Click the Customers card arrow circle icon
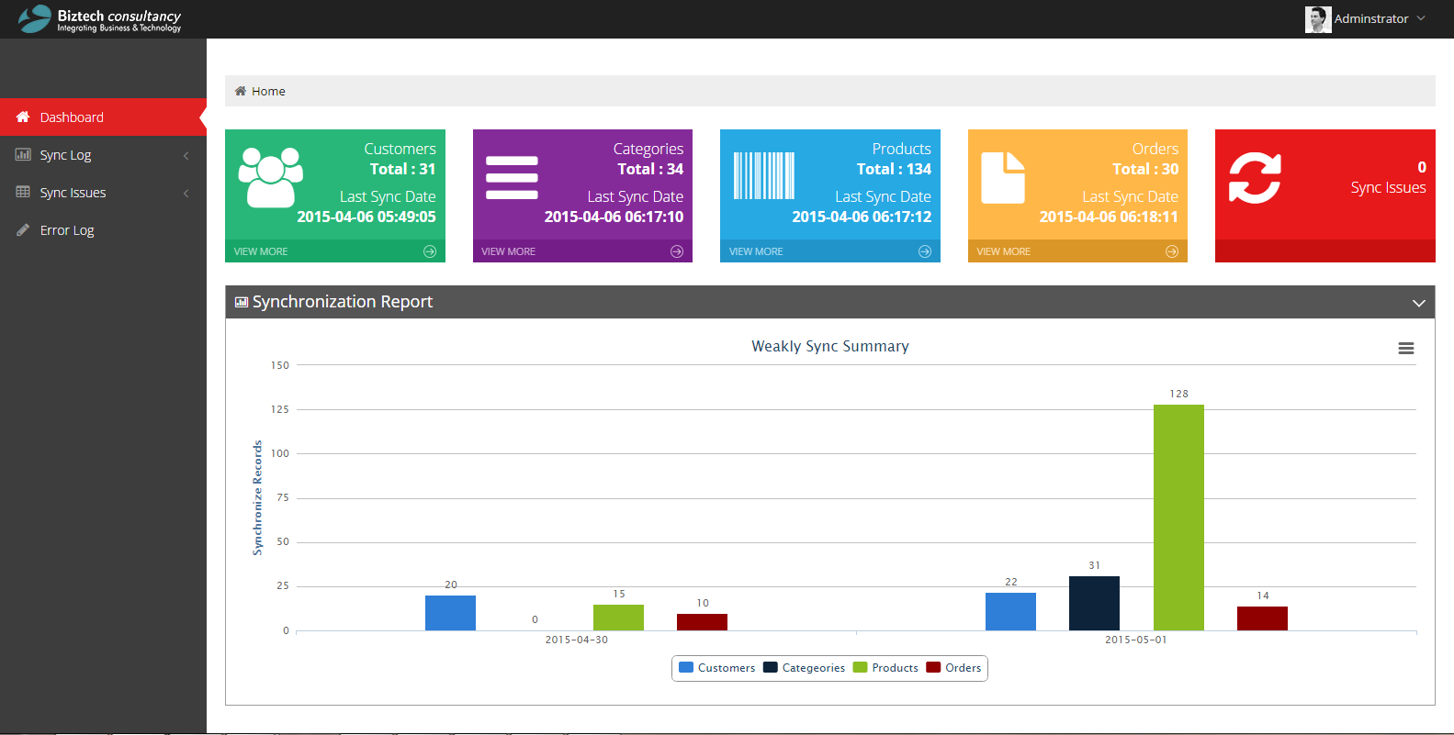The image size is (1454, 735). click(430, 251)
